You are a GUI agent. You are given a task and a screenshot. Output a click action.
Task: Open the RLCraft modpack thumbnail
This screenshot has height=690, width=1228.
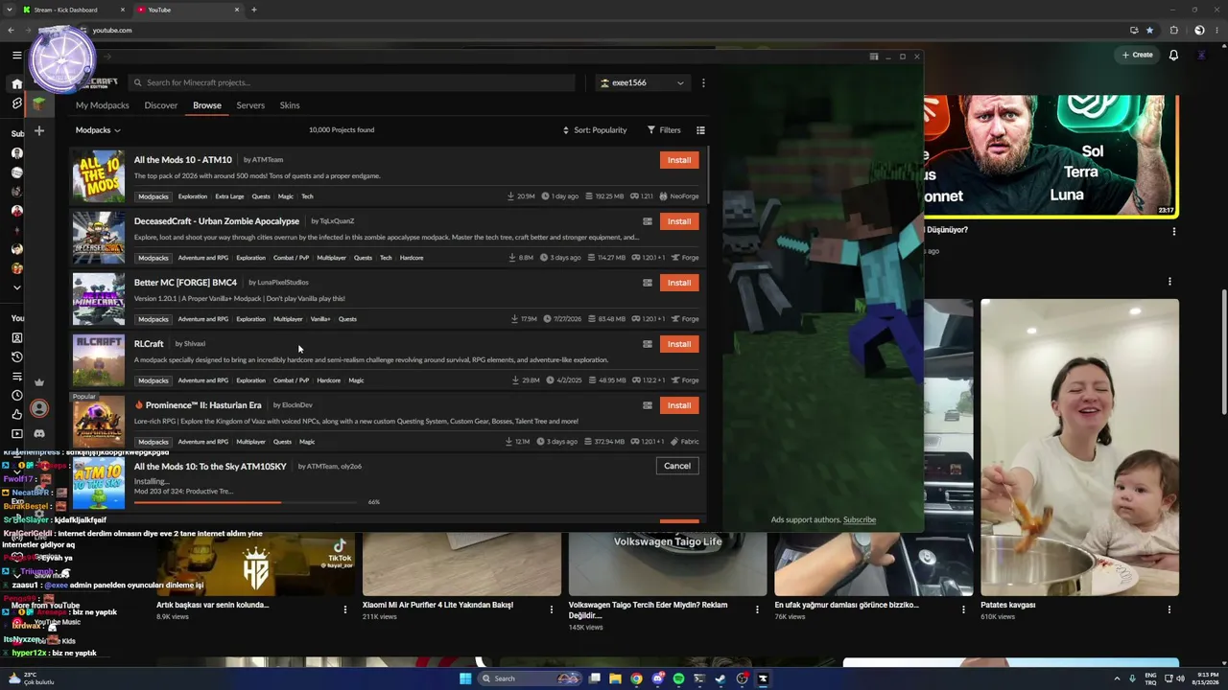click(x=99, y=360)
